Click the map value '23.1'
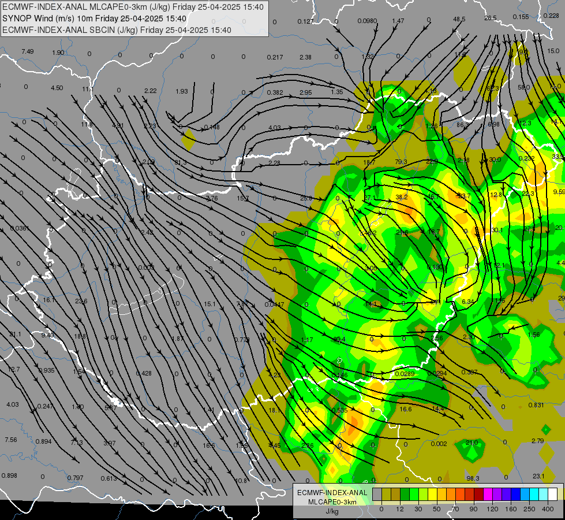The image size is (565, 520). click(538, 476)
